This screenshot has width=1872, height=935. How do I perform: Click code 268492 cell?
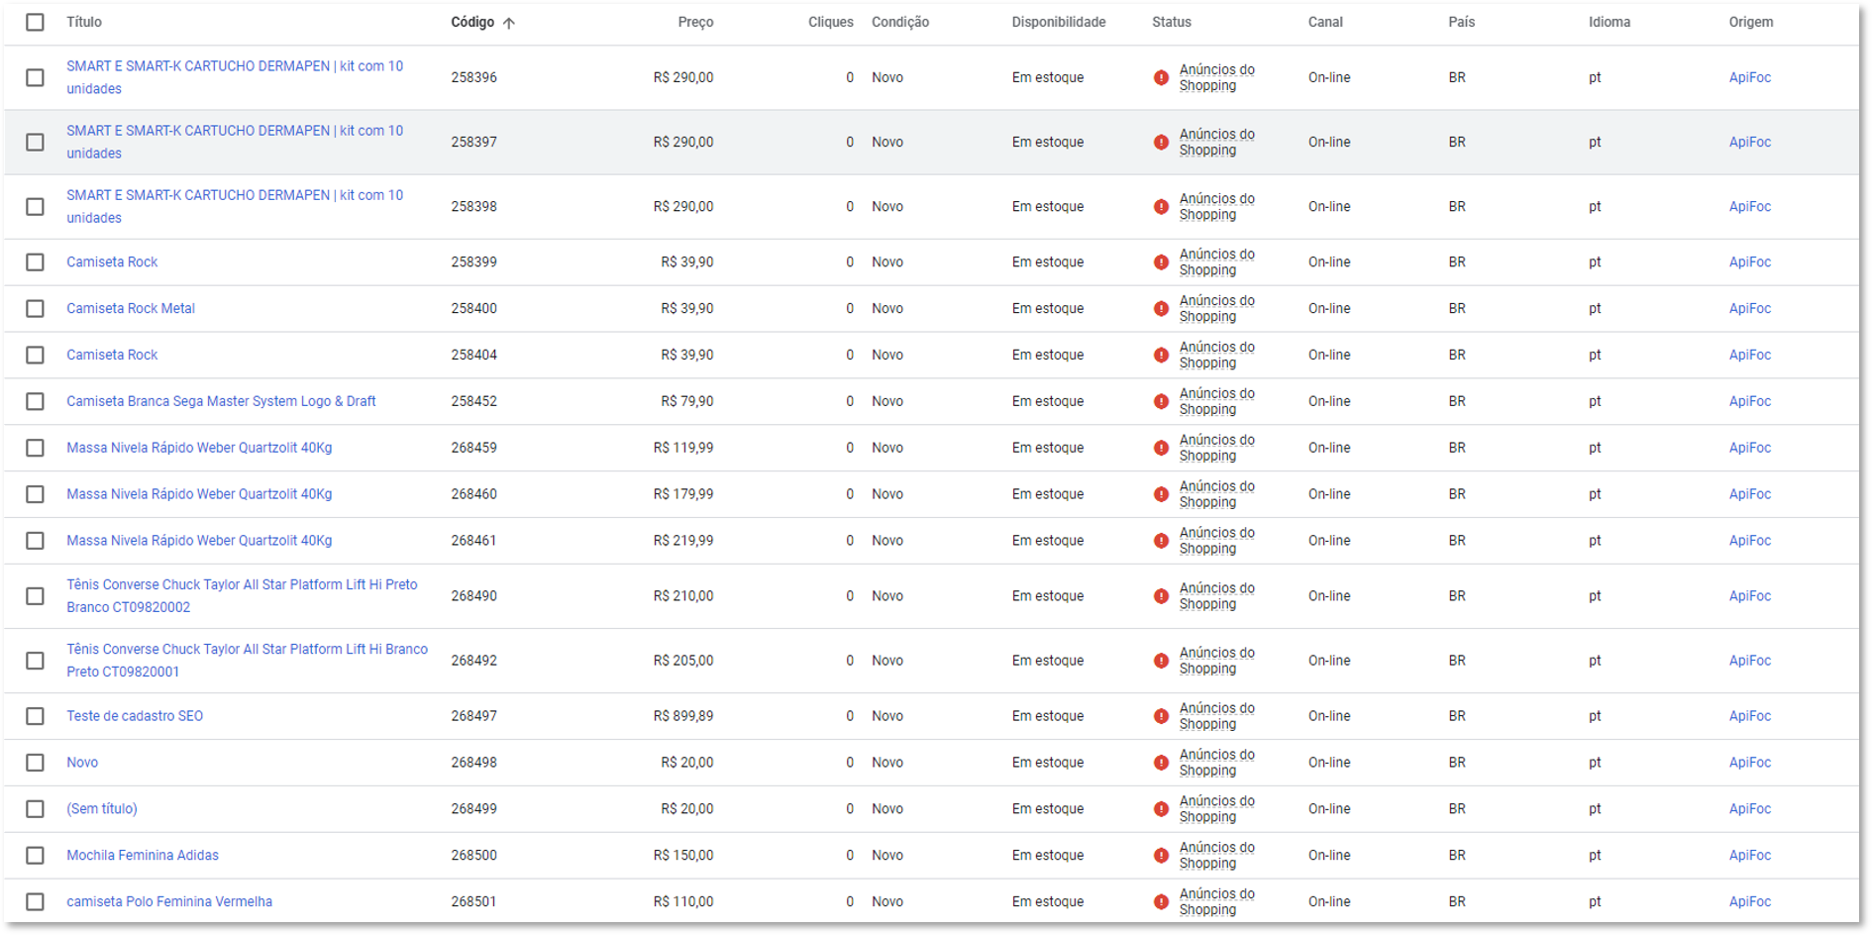(x=474, y=661)
